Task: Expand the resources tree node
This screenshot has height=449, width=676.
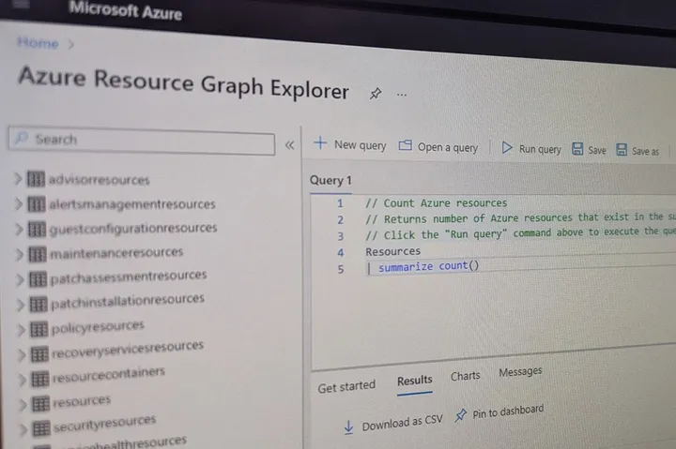Action: 23,405
